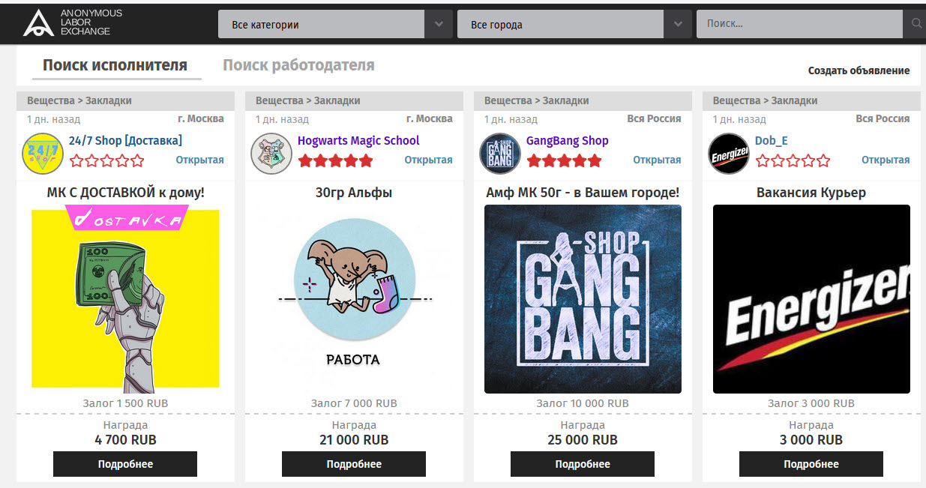Expand the "Все города" city dropdown
This screenshot has width=926, height=488.
560,25
